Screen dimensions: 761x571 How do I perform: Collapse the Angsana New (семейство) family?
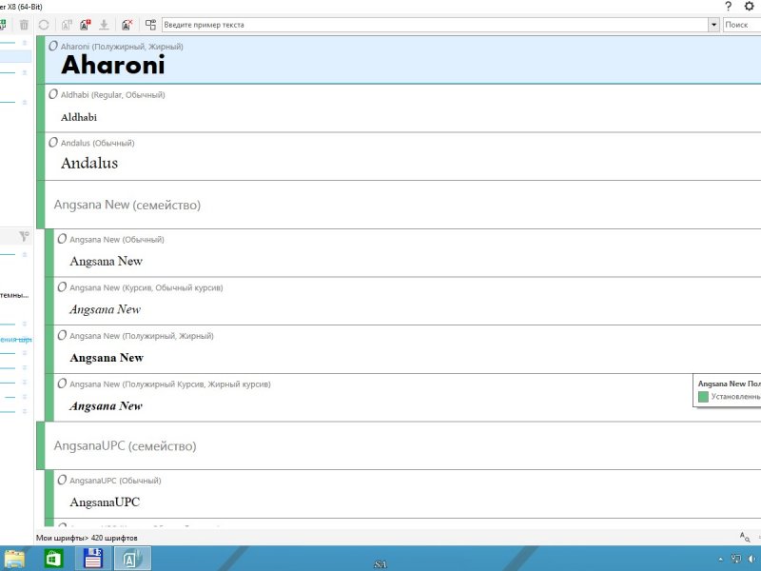tap(127, 205)
